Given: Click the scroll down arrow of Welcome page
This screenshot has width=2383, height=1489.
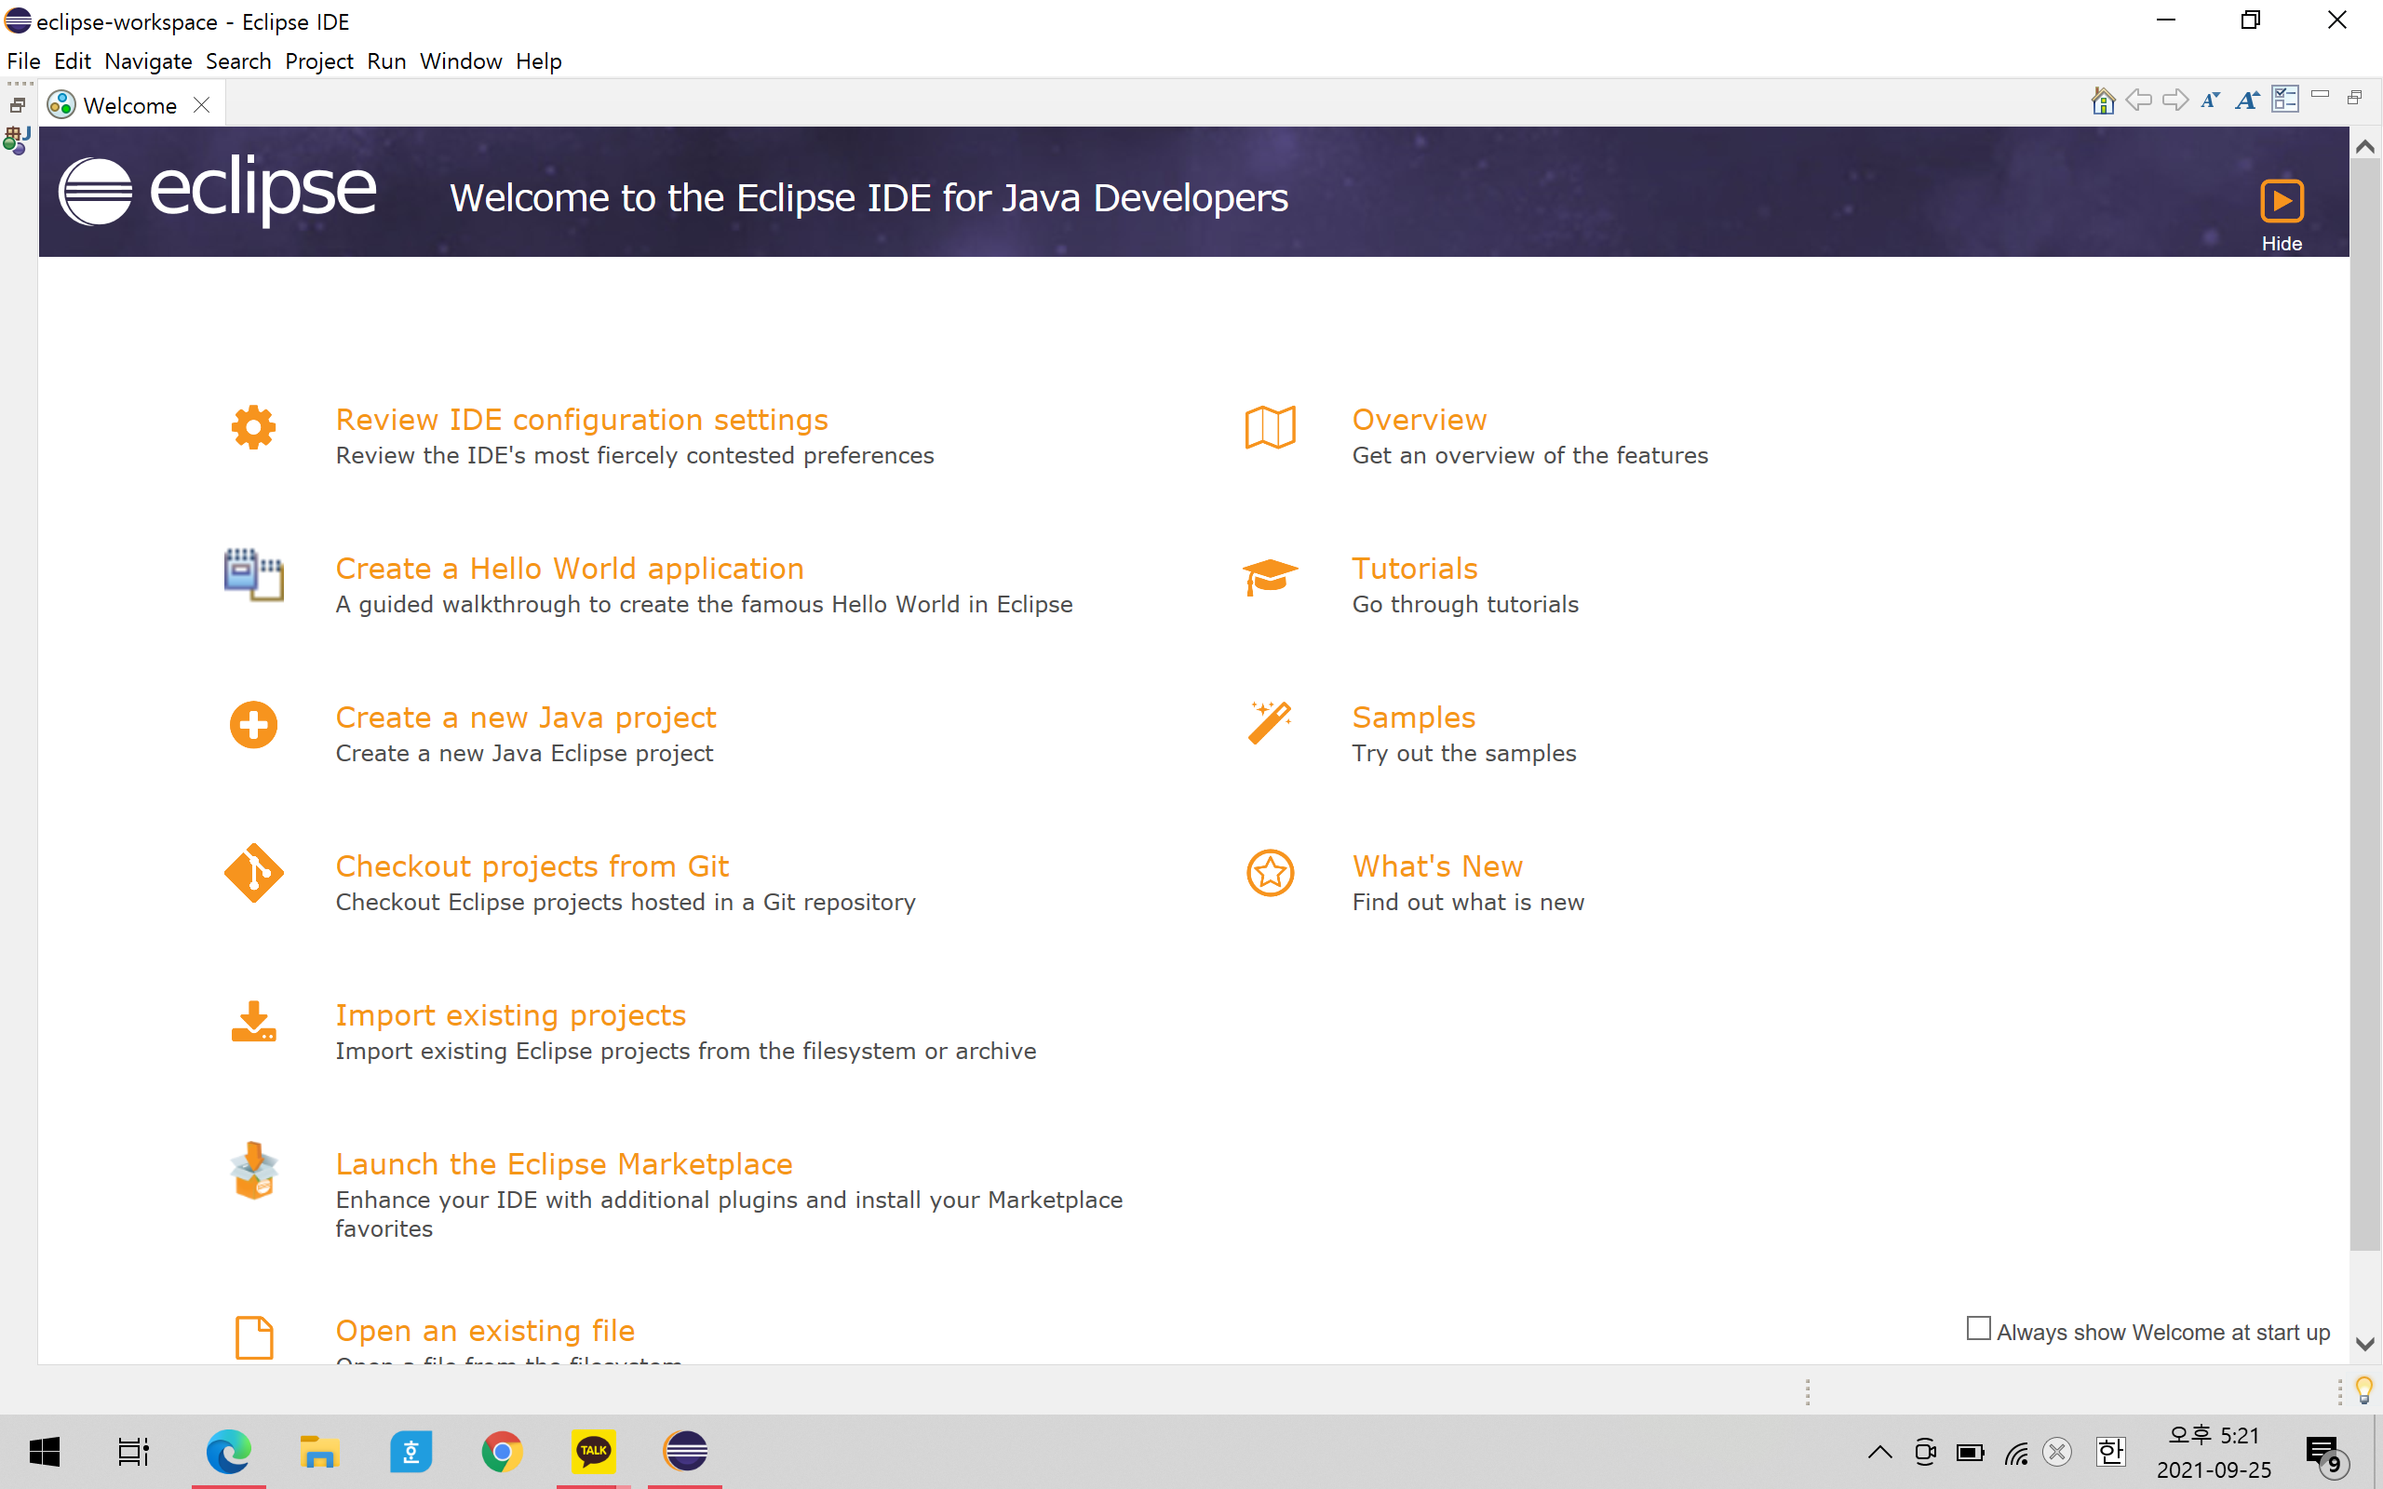Looking at the screenshot, I should 2365,1344.
